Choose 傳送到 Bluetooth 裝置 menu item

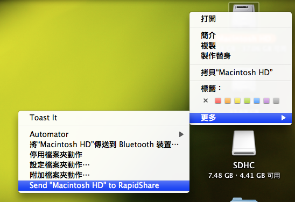tap(104, 145)
